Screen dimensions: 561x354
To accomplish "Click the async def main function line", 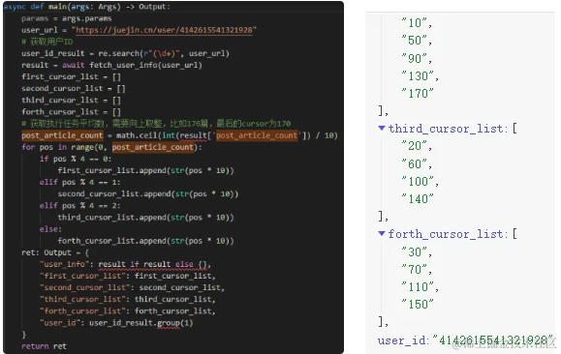I will coord(87,7).
